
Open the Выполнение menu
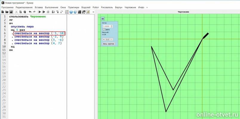pyautogui.click(x=52, y=7)
